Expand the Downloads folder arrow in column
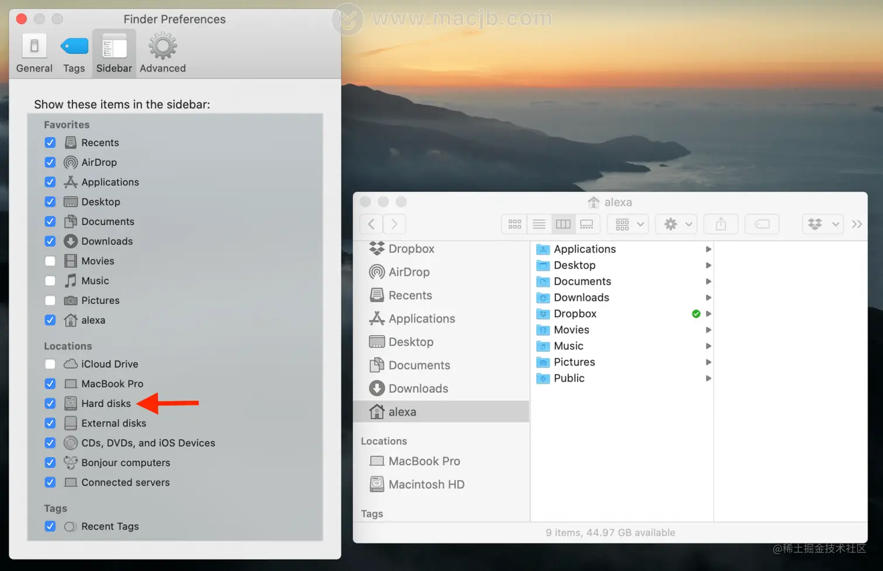Screen dimensions: 883x571 tap(708, 298)
